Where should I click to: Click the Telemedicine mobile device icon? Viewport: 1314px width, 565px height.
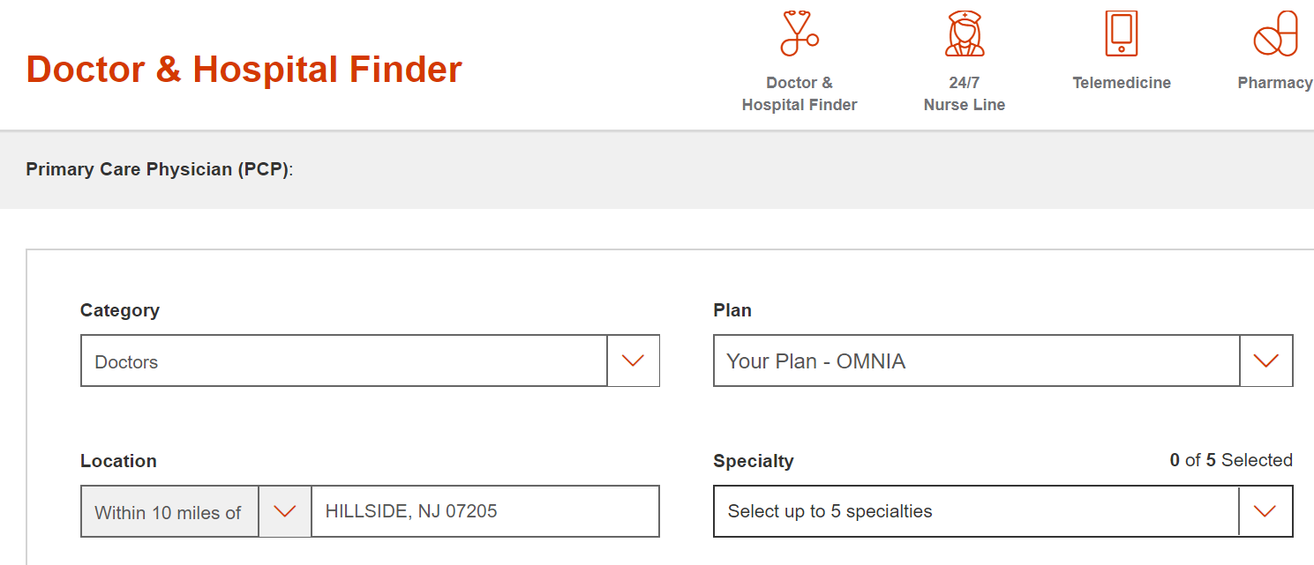click(1121, 33)
